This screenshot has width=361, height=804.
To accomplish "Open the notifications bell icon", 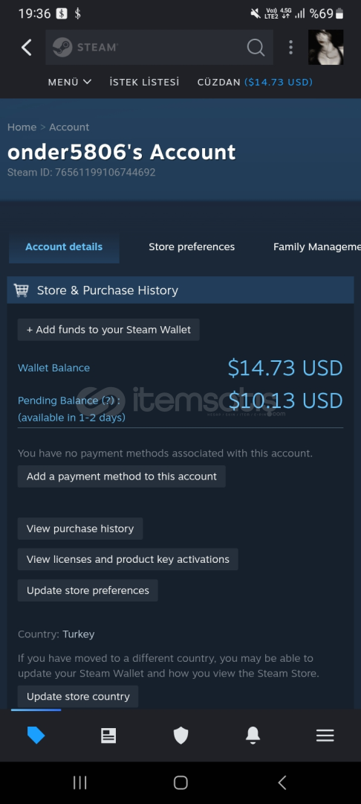I will click(x=253, y=736).
